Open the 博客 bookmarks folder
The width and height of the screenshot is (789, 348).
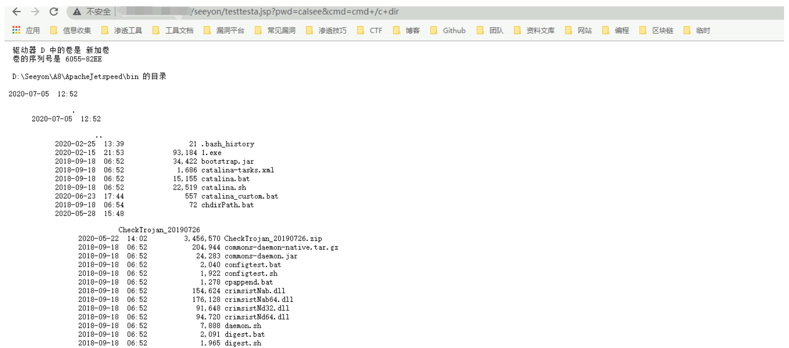[407, 30]
